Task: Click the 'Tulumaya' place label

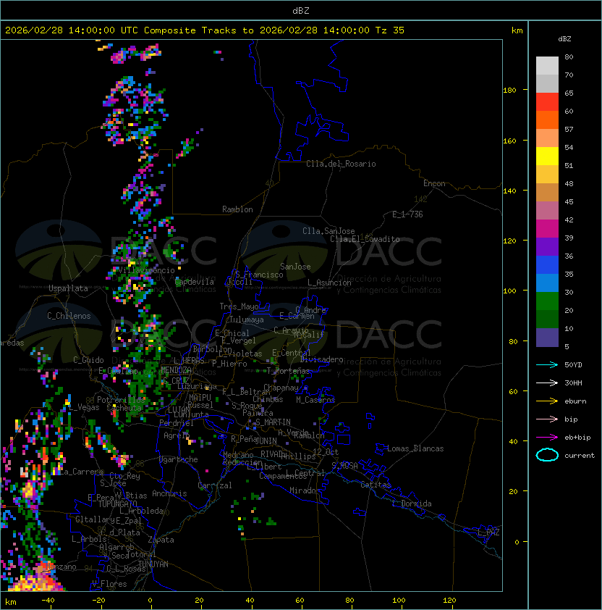Action: point(247,319)
